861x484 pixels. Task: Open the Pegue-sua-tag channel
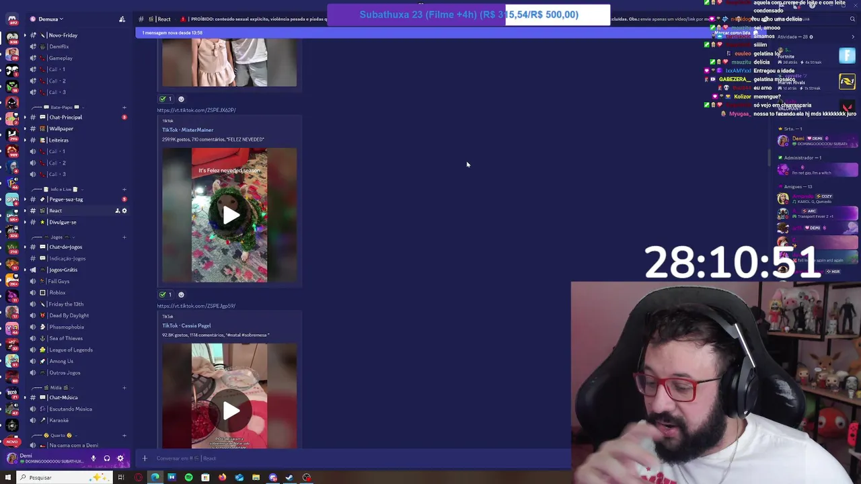(77, 199)
